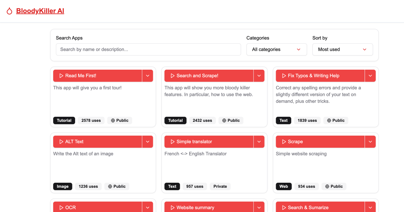Screen dimensions: 404x212
Task: Run the OCR app
Action: pos(98,207)
